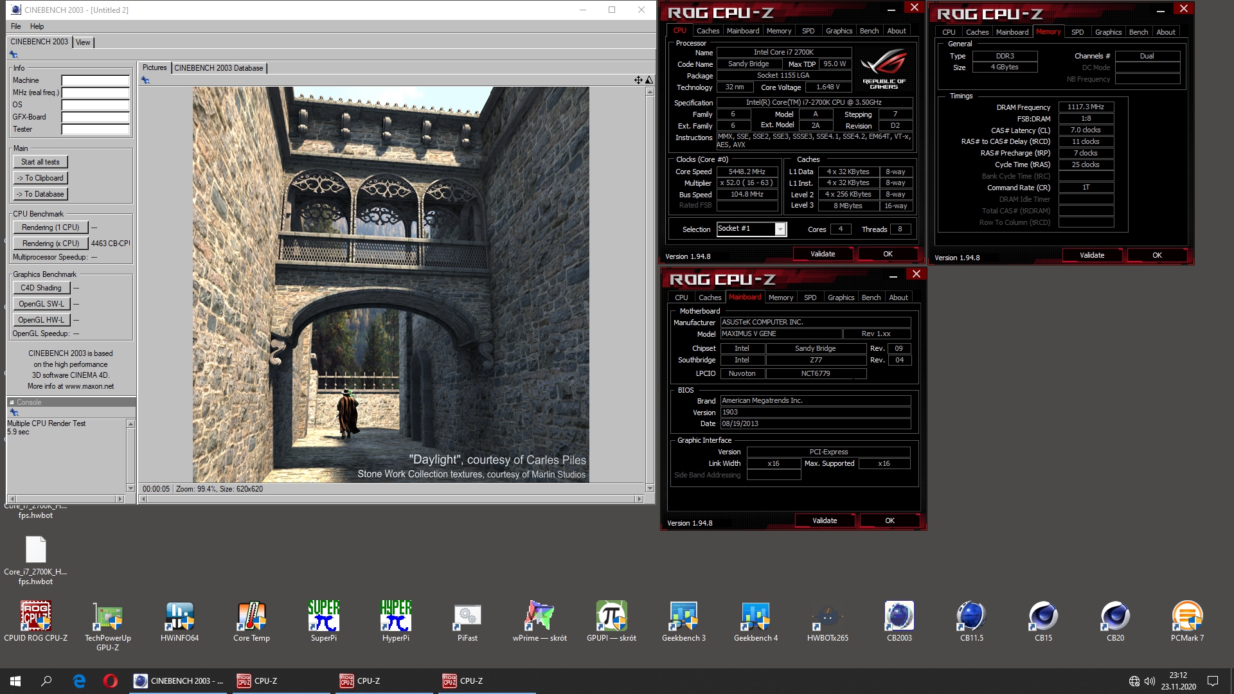Launch CB15 desktop icon
Image resolution: width=1234 pixels, height=694 pixels.
1044,621
